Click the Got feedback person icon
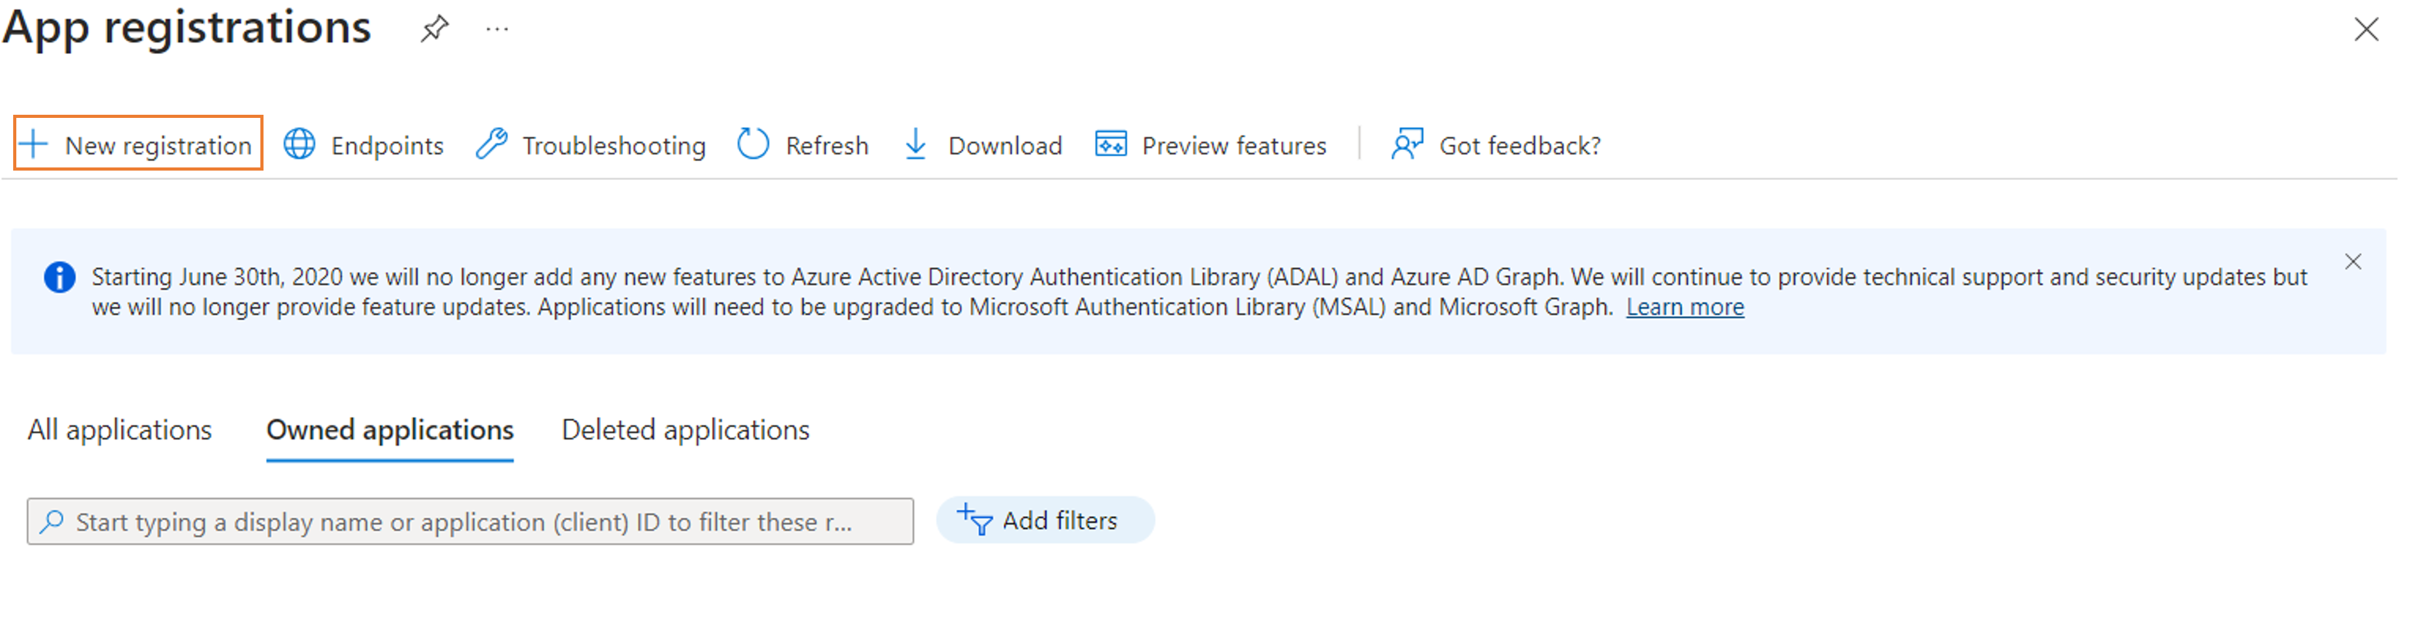This screenshot has width=2418, height=619. [x=1406, y=144]
